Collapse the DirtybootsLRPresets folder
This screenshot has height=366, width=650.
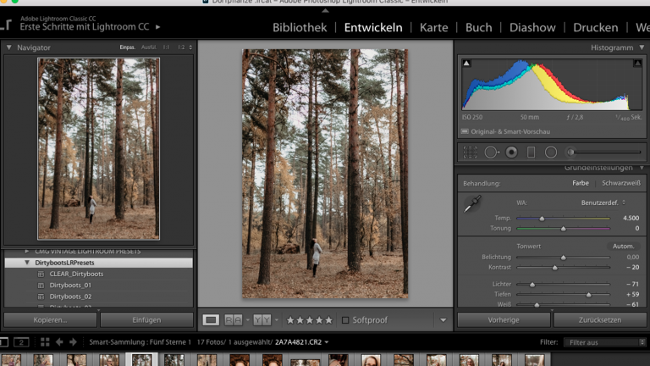coord(26,263)
